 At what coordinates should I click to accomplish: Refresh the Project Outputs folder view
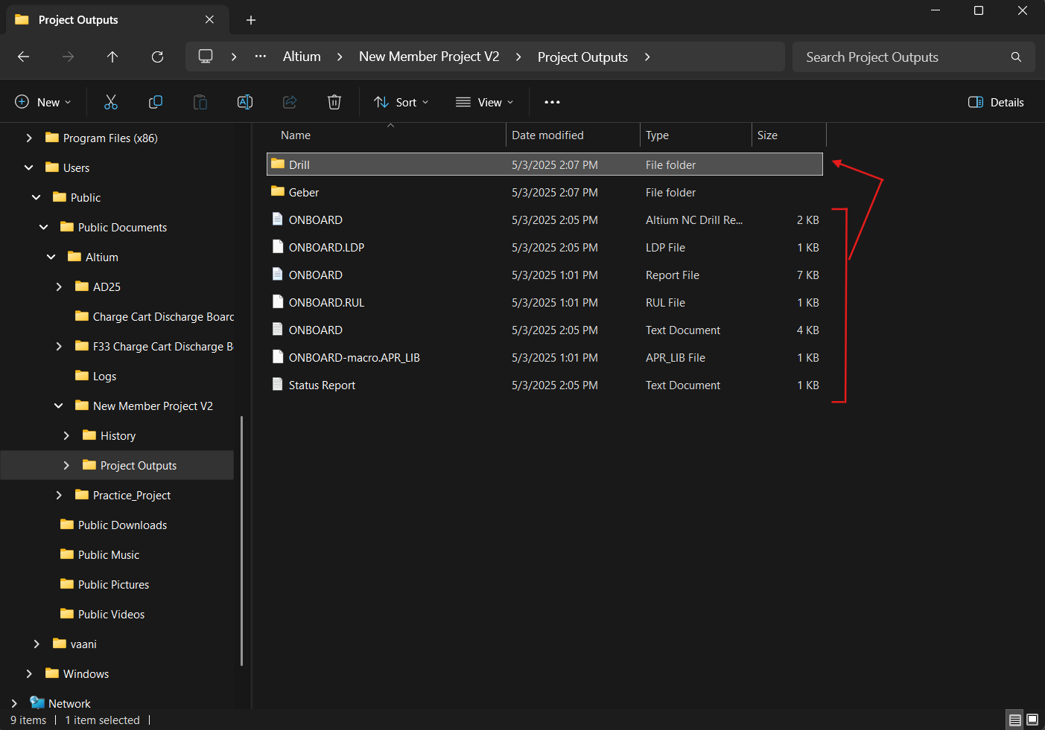point(157,57)
